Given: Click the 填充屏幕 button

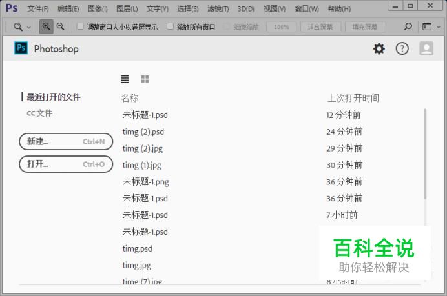Looking at the screenshot, I should (x=365, y=27).
